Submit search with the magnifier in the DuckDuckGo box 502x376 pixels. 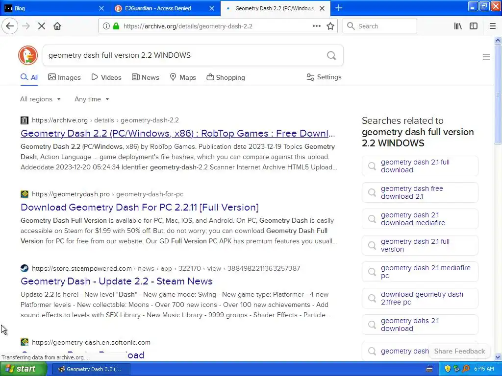click(x=331, y=56)
